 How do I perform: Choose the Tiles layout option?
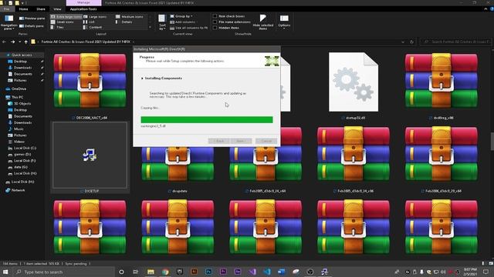pos(57,28)
